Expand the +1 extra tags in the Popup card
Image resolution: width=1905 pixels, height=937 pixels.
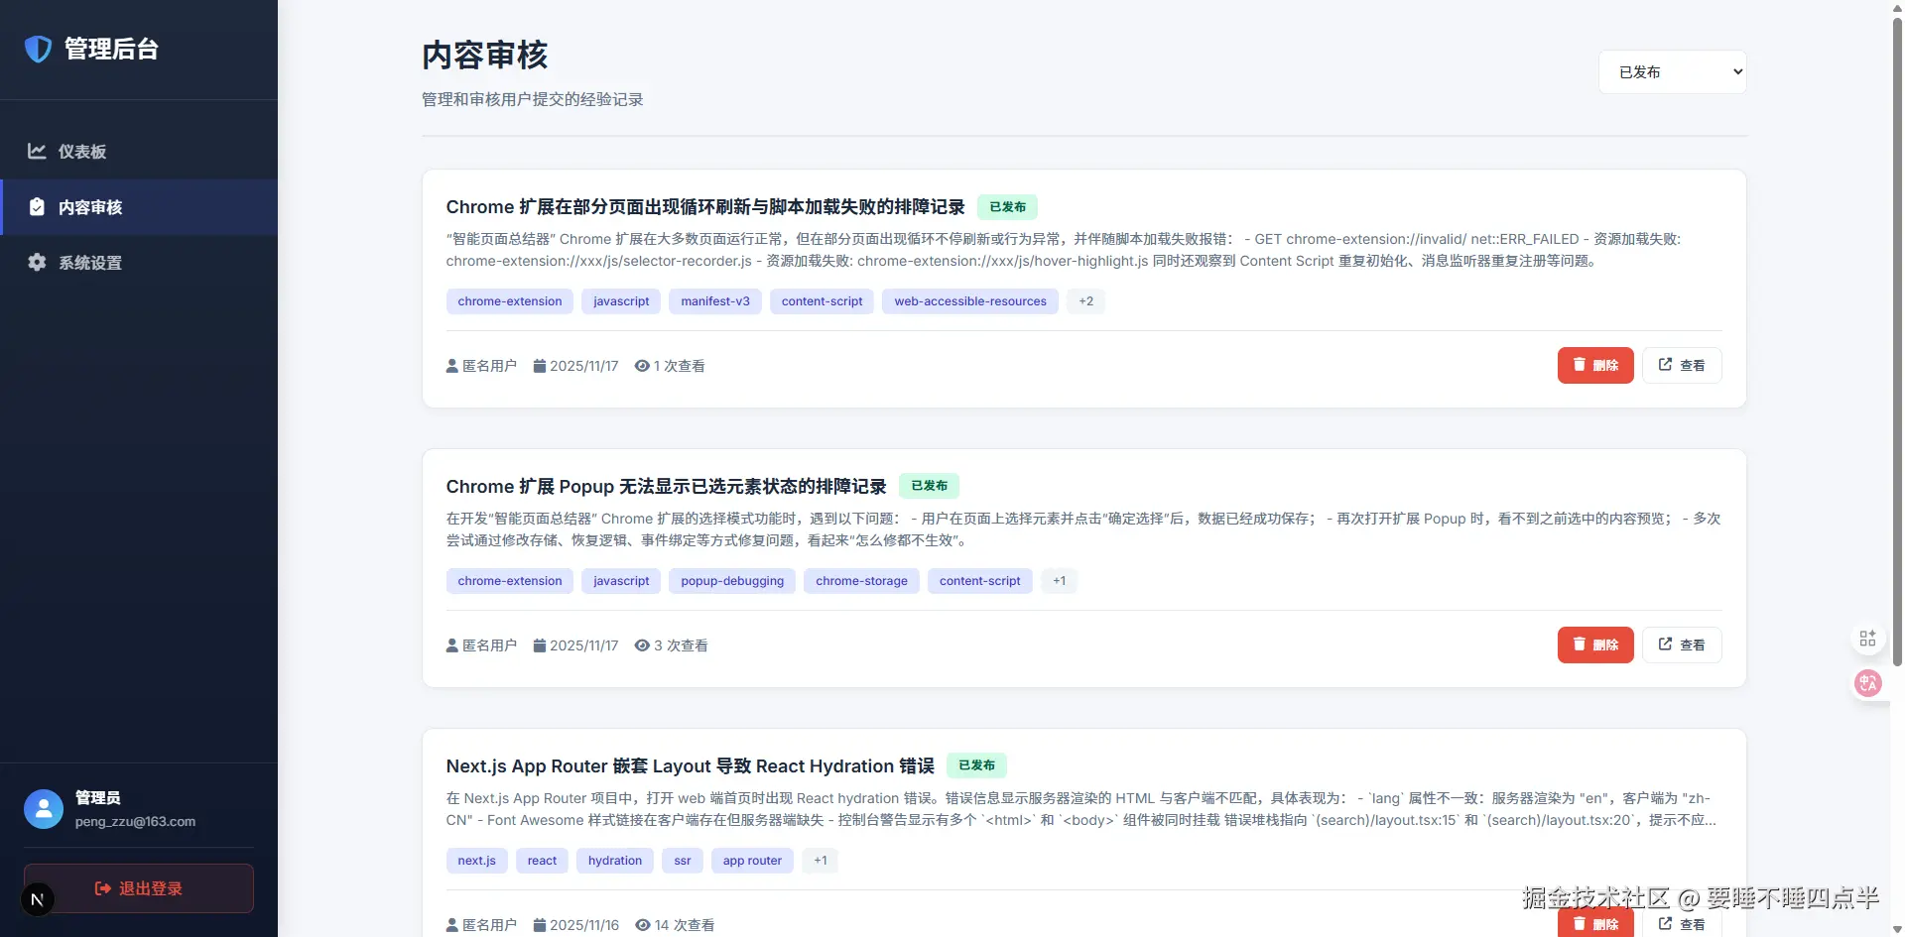pos(1059,581)
